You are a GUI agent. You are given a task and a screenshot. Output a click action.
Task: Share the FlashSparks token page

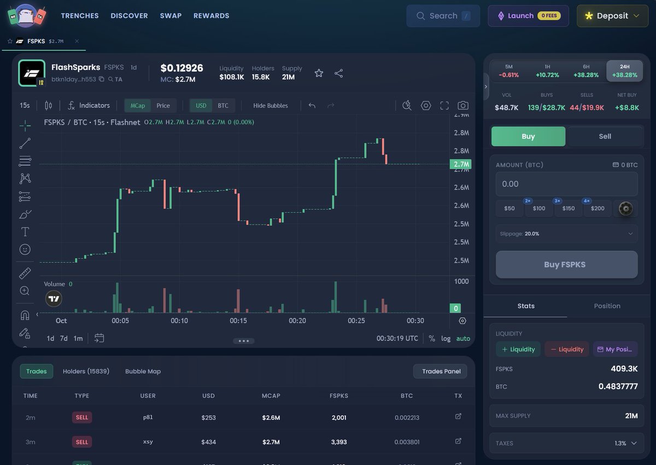[338, 73]
